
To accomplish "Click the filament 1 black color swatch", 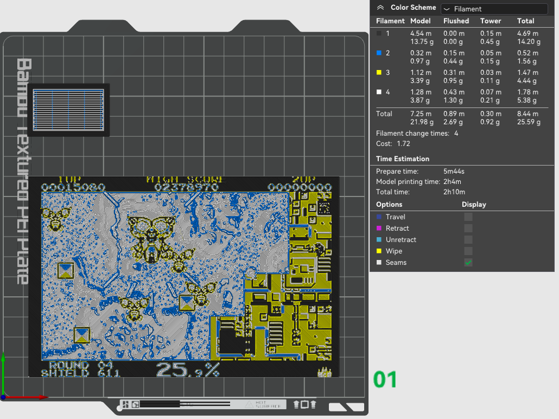I will tap(379, 33).
